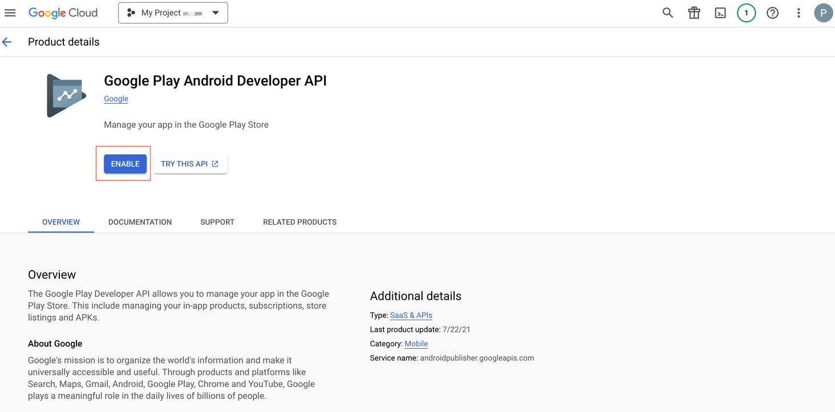
Task: Follow the Google publisher link
Action: coord(116,99)
